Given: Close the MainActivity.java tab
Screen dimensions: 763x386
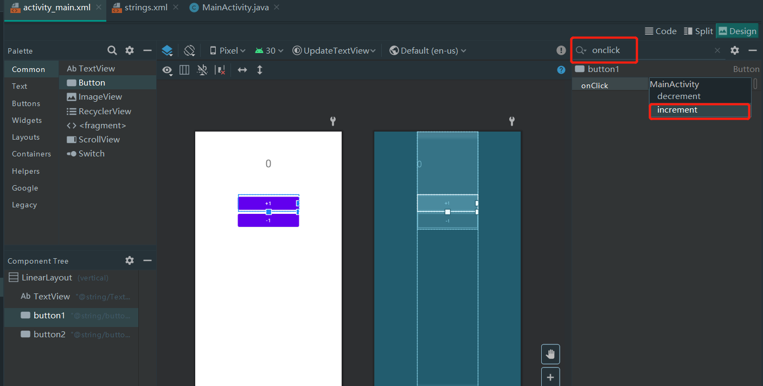Looking at the screenshot, I should point(277,8).
